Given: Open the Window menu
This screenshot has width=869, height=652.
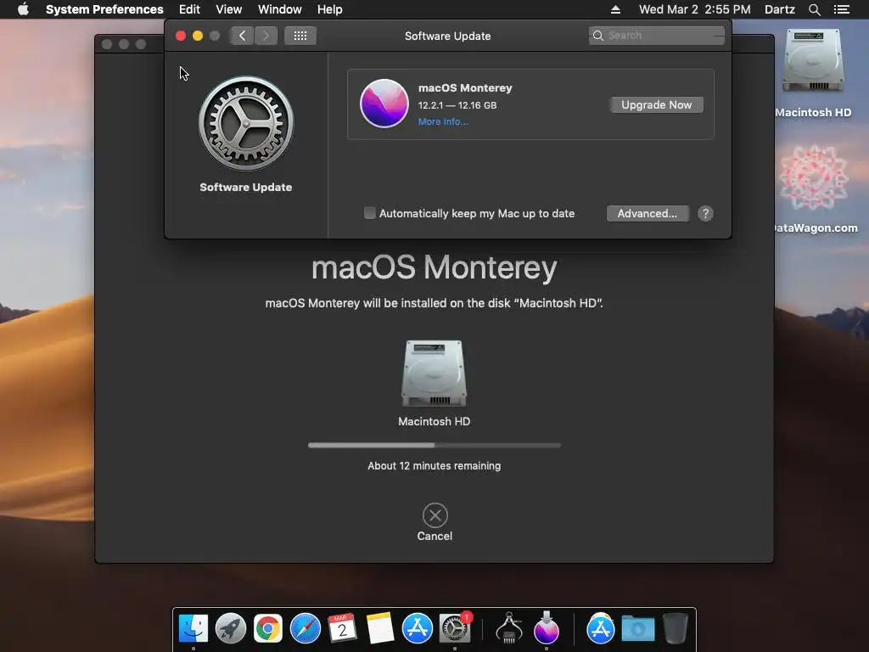Looking at the screenshot, I should click(x=280, y=9).
